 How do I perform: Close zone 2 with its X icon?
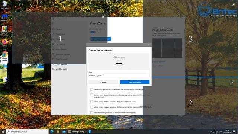pos(233,82)
